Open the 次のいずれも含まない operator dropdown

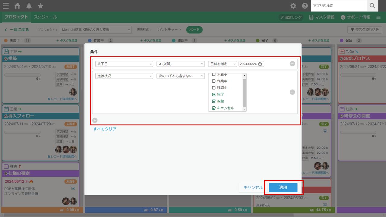coord(181,76)
